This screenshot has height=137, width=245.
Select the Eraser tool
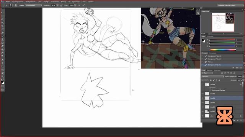click(x=2, y=46)
